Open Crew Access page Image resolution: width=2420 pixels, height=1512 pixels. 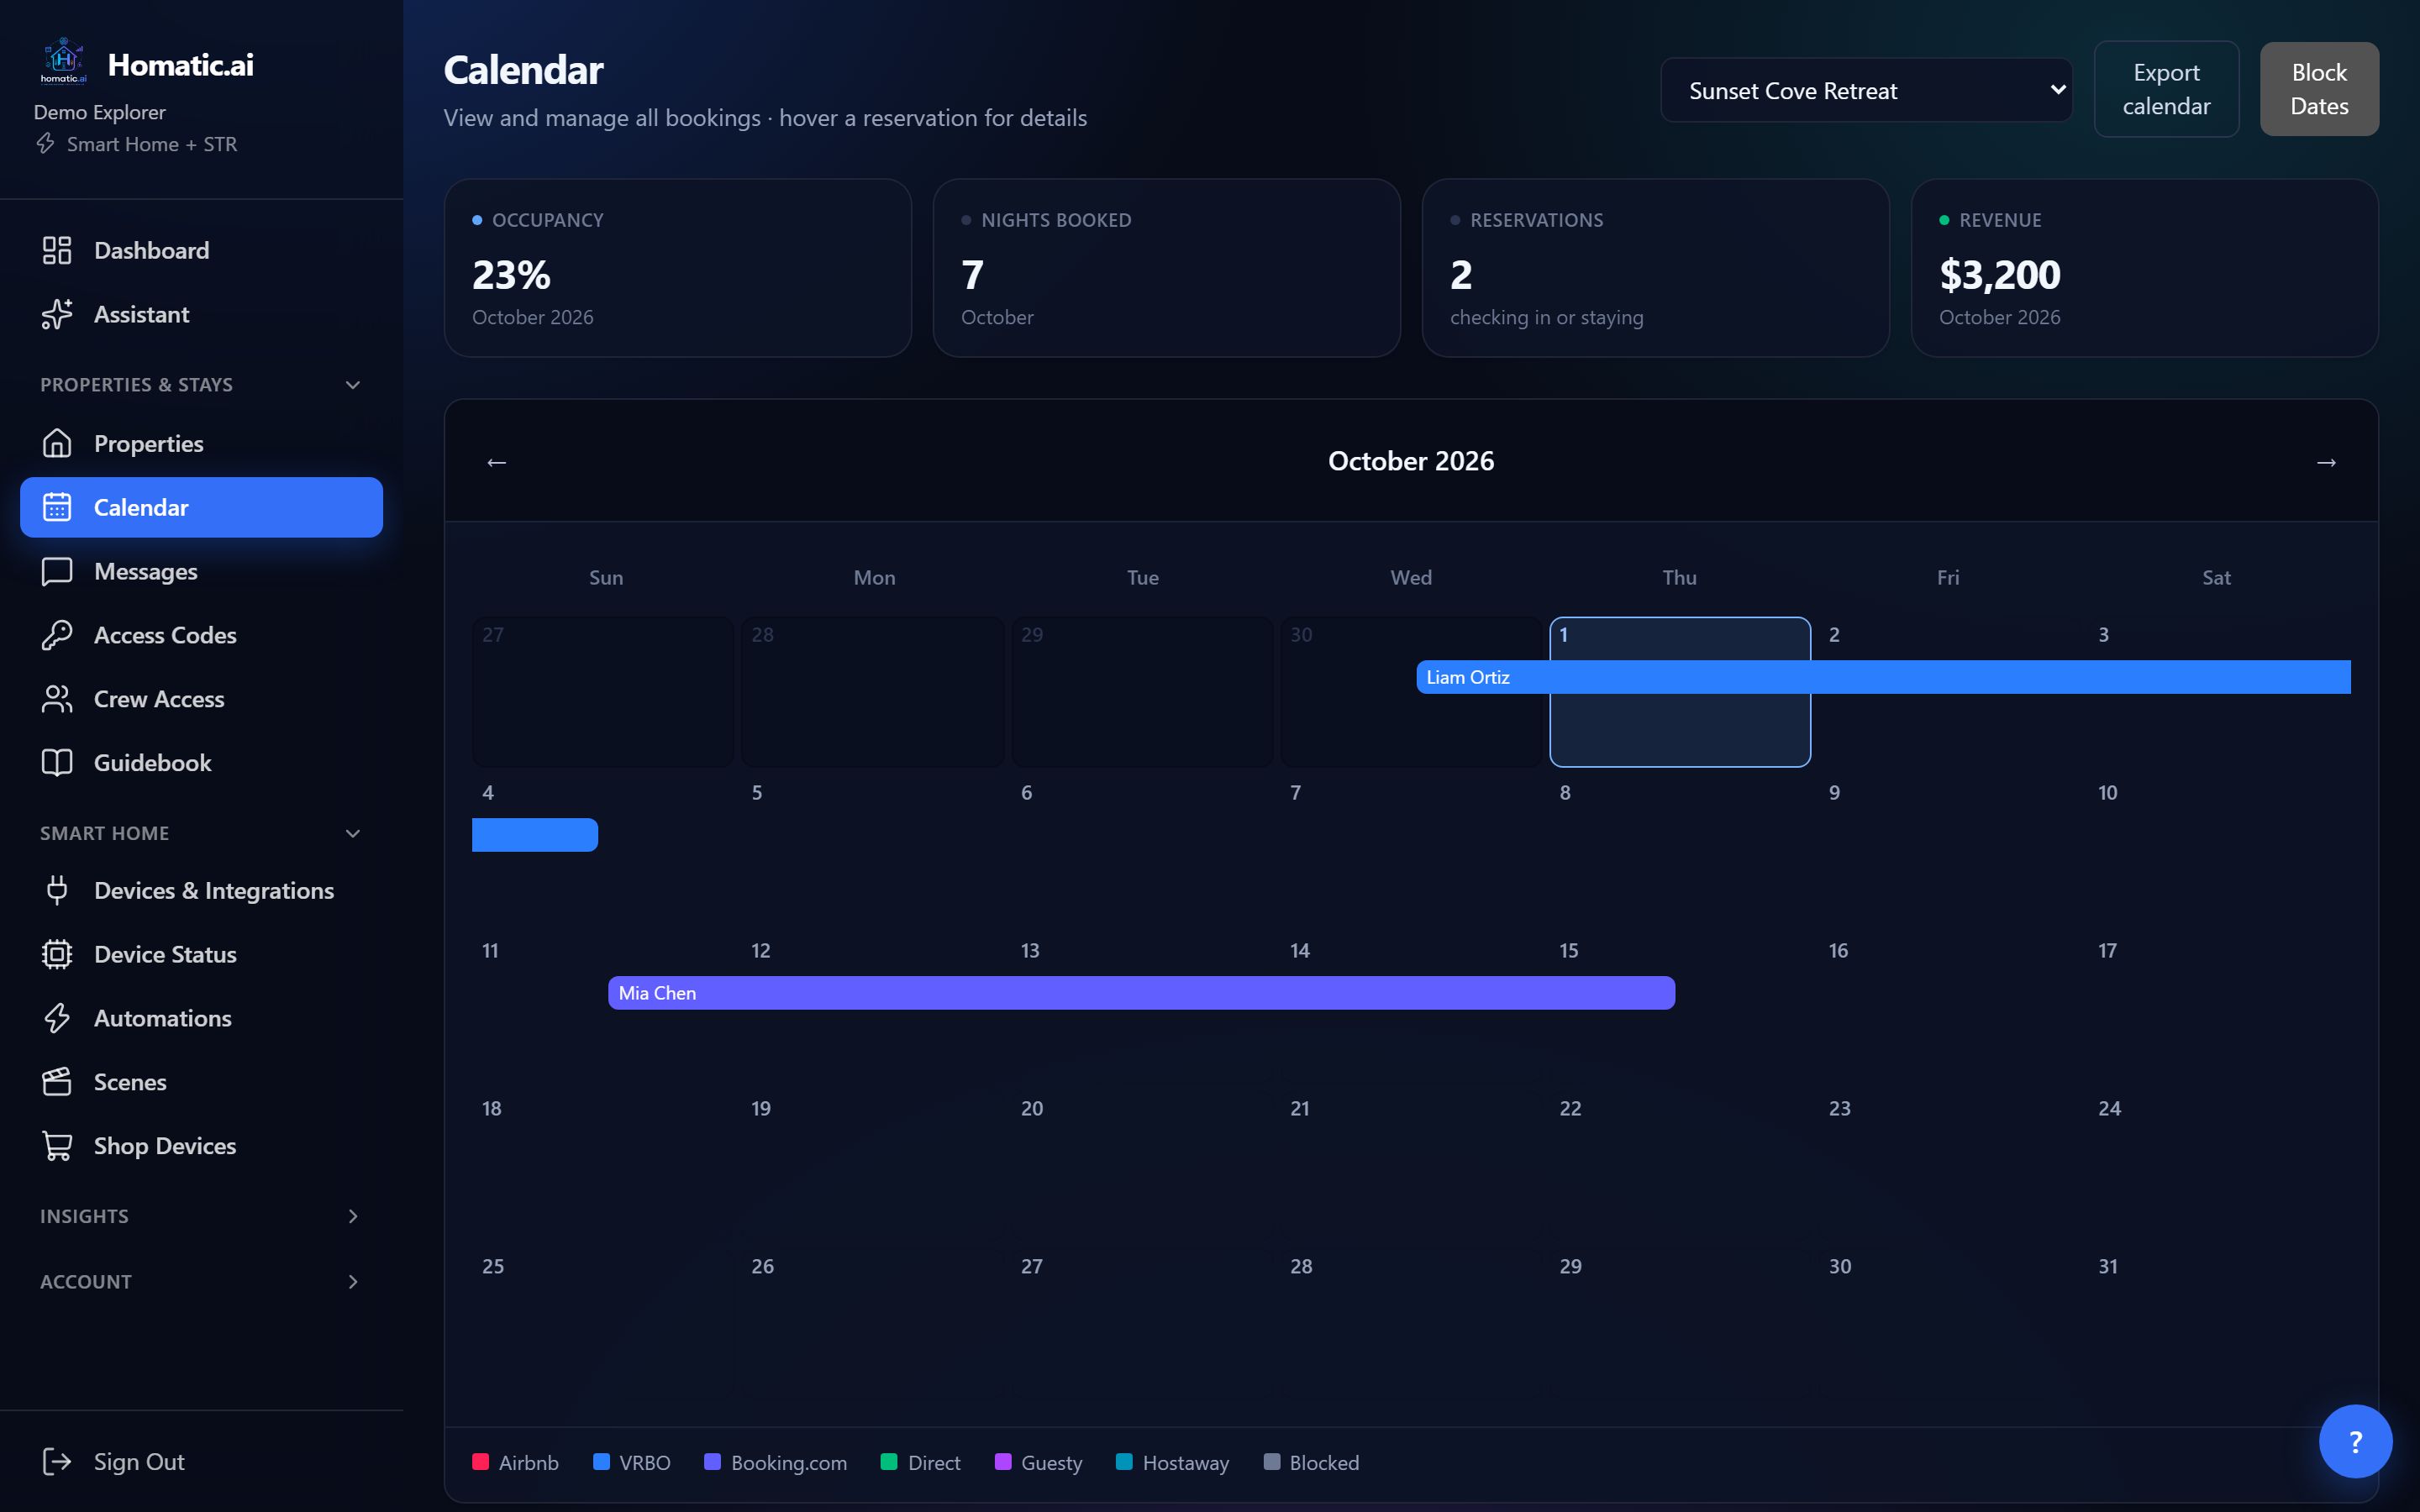(201, 699)
